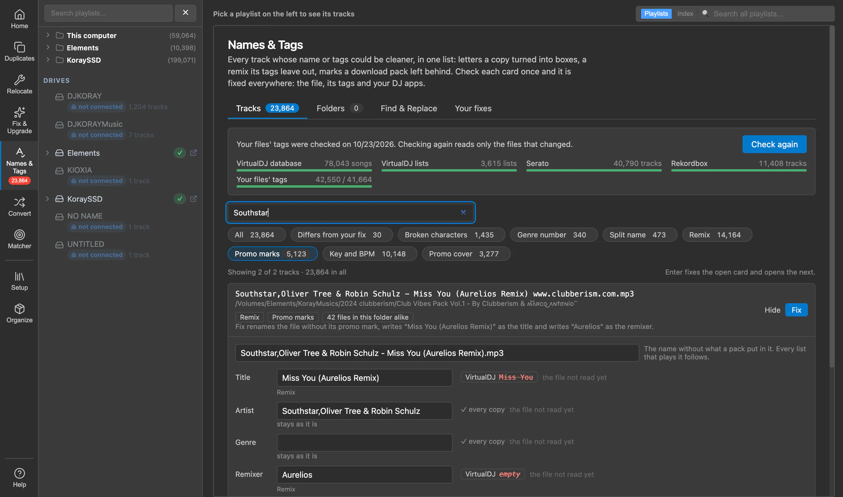The height and width of the screenshot is (497, 843).
Task: Open the Tracks tab
Action: 267,108
